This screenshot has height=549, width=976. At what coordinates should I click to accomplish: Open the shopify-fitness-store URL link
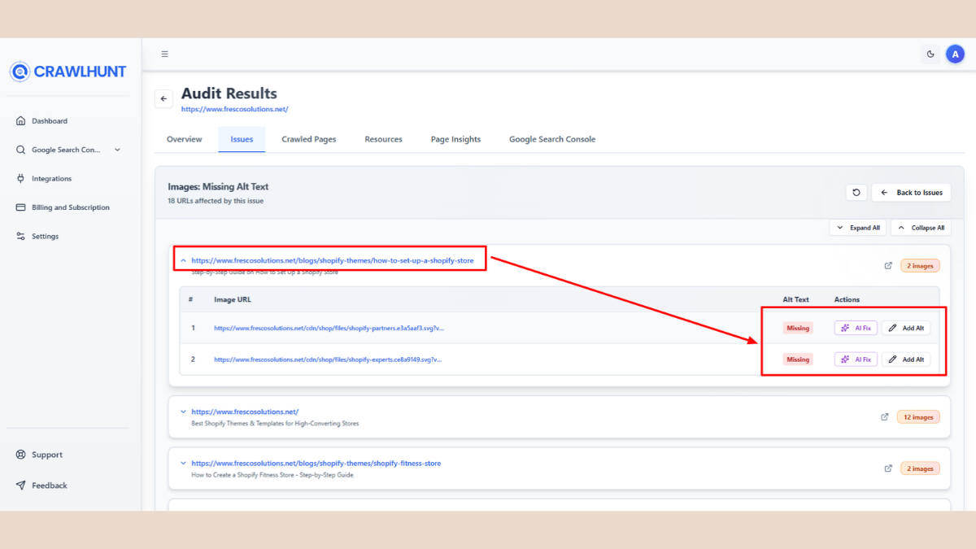(x=316, y=464)
